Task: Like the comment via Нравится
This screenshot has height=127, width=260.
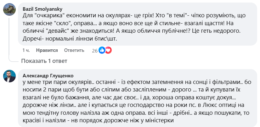Action: pos(47,50)
